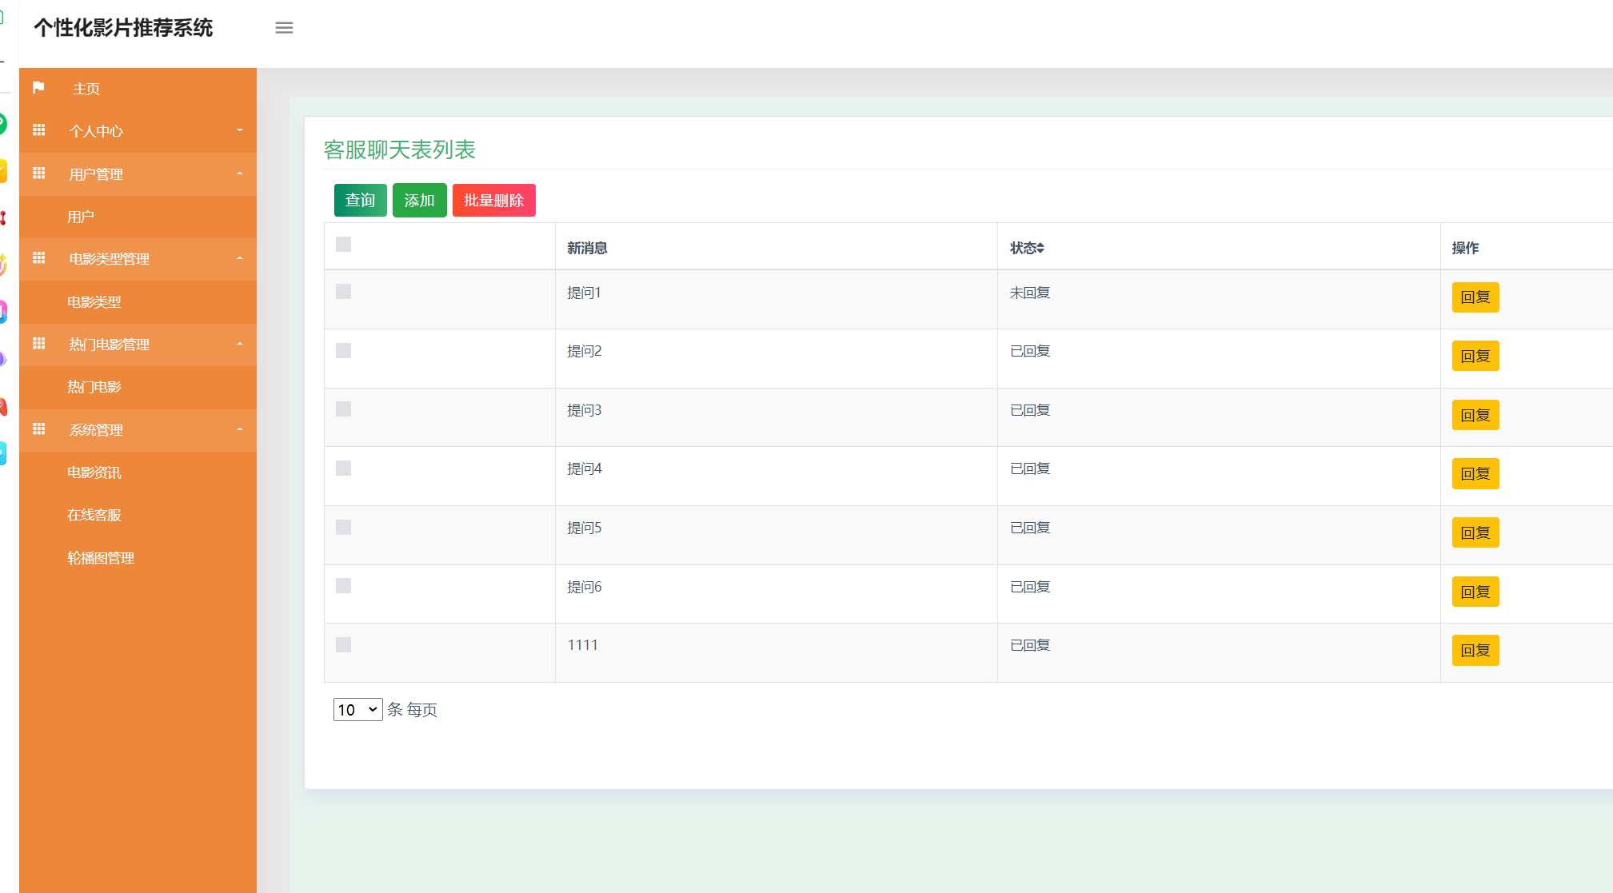Viewport: 1613px width, 893px height.
Task: Tick the checkbox for row 提问1
Action: pos(343,292)
